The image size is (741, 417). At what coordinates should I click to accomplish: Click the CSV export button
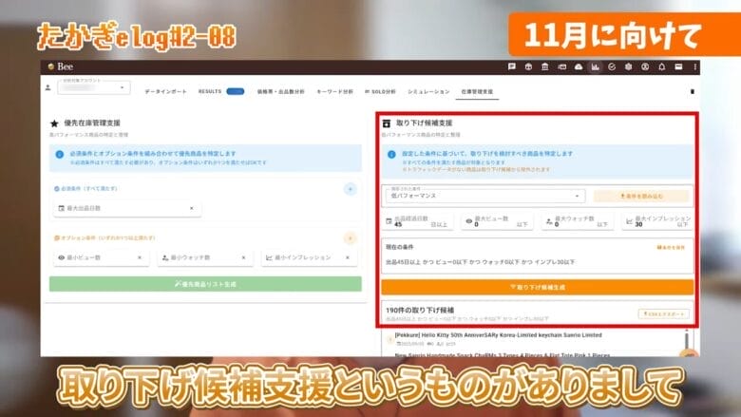(663, 314)
